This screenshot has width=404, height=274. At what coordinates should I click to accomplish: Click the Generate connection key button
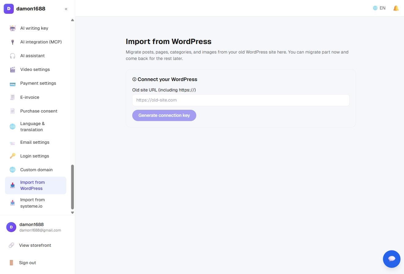pos(164,115)
